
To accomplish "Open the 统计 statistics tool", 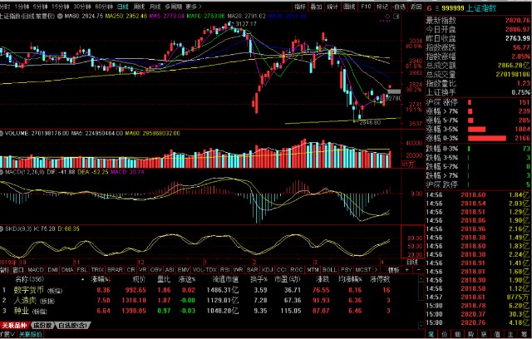I will tap(342, 5).
